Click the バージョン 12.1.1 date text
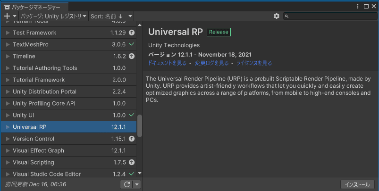Image resolution: width=379 pixels, height=191 pixels. pyautogui.click(x=200, y=55)
